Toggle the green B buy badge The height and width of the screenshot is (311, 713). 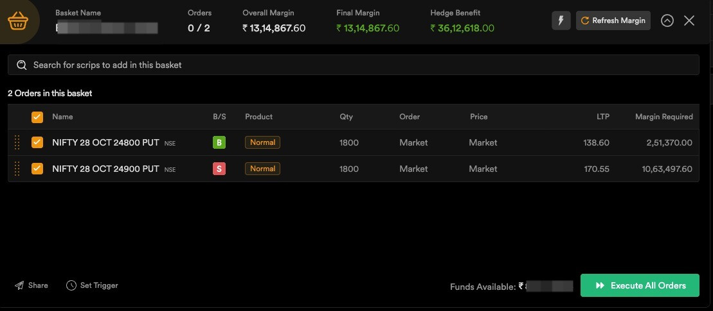tap(219, 142)
